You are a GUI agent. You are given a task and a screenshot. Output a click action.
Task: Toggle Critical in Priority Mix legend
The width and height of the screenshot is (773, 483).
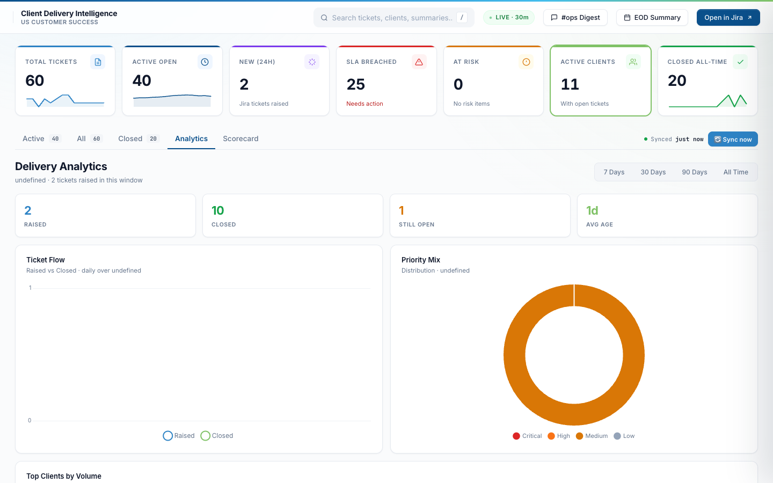[527, 436]
